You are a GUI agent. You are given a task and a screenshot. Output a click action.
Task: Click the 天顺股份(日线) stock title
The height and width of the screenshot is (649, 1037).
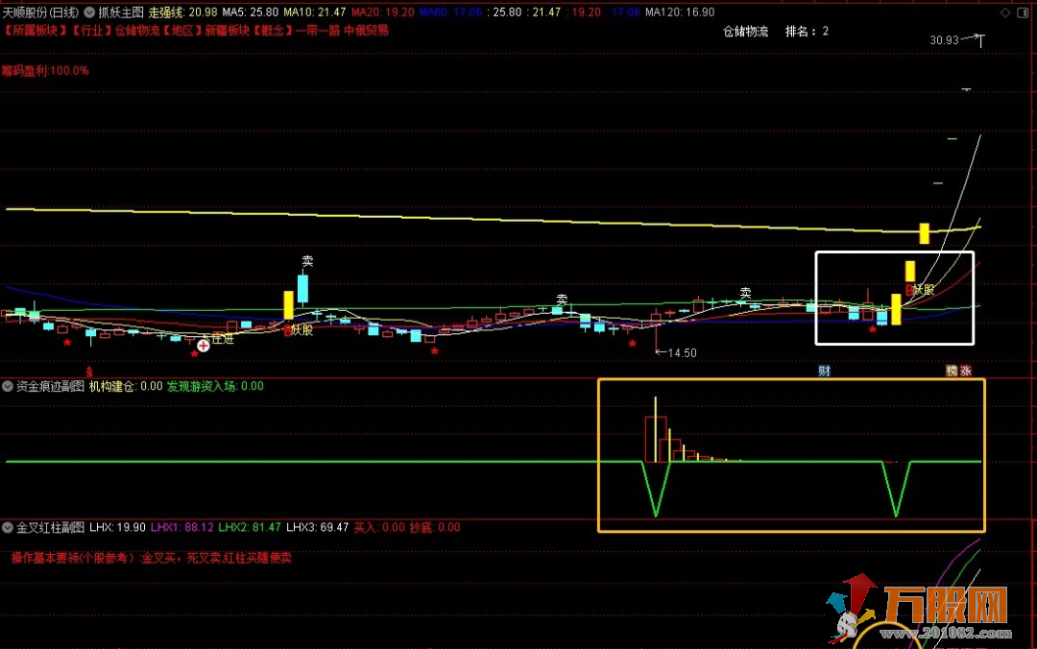[x=40, y=12]
